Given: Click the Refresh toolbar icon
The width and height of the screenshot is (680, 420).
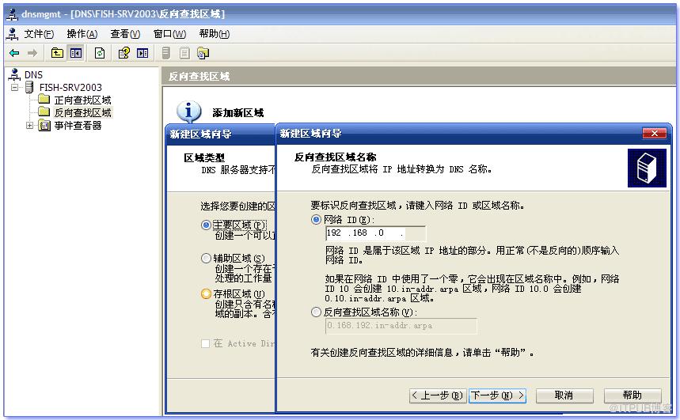Looking at the screenshot, I should pos(100,53).
